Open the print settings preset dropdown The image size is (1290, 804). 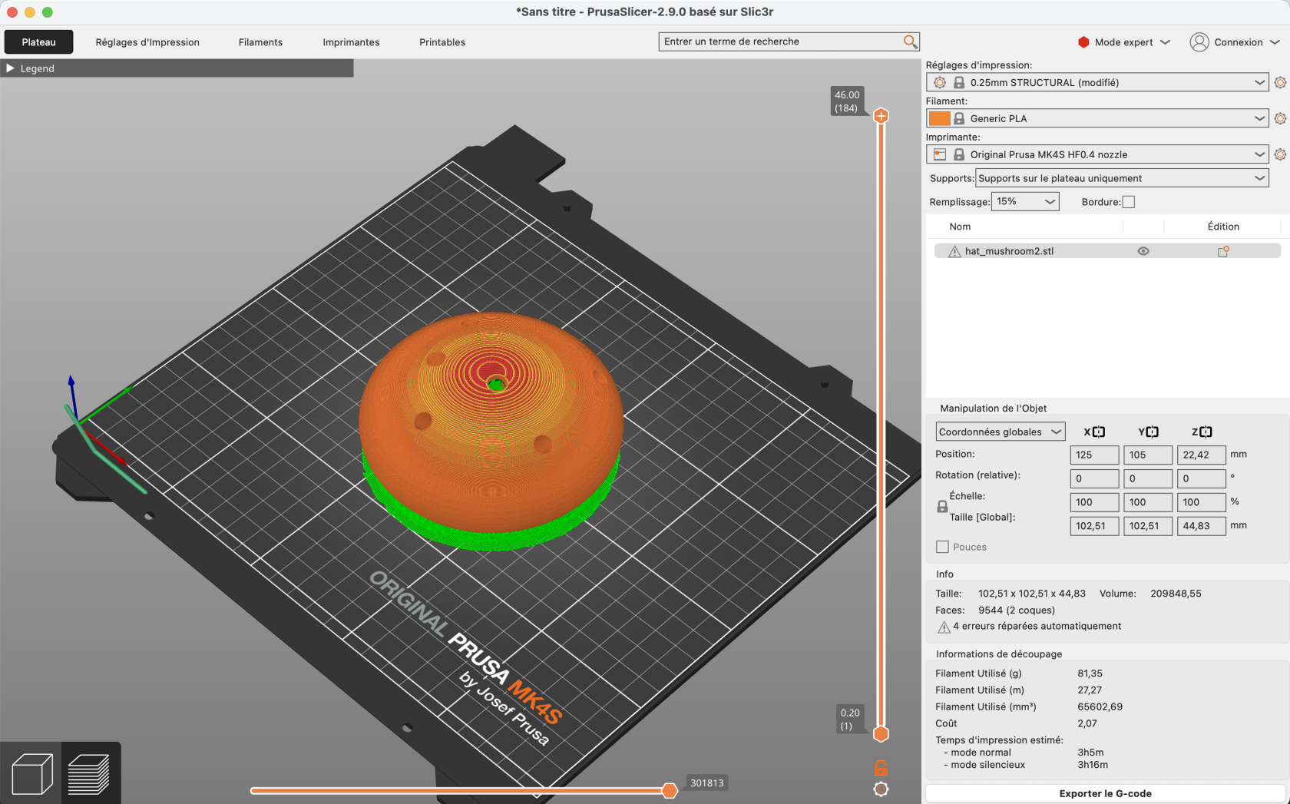pos(1097,82)
